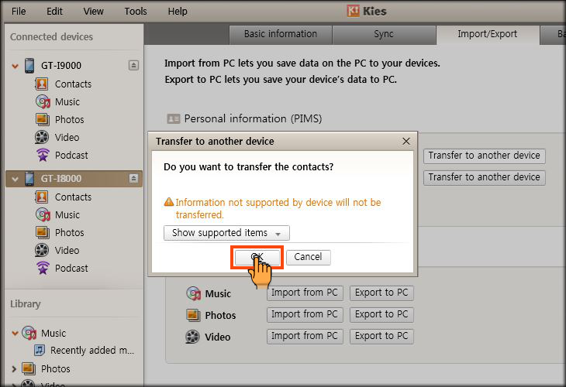Click Contacts icon under GT-I8000

click(x=42, y=197)
